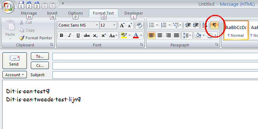This screenshot has width=258, height=129.
Task: Toggle italic formatting
Action: coord(69,35)
